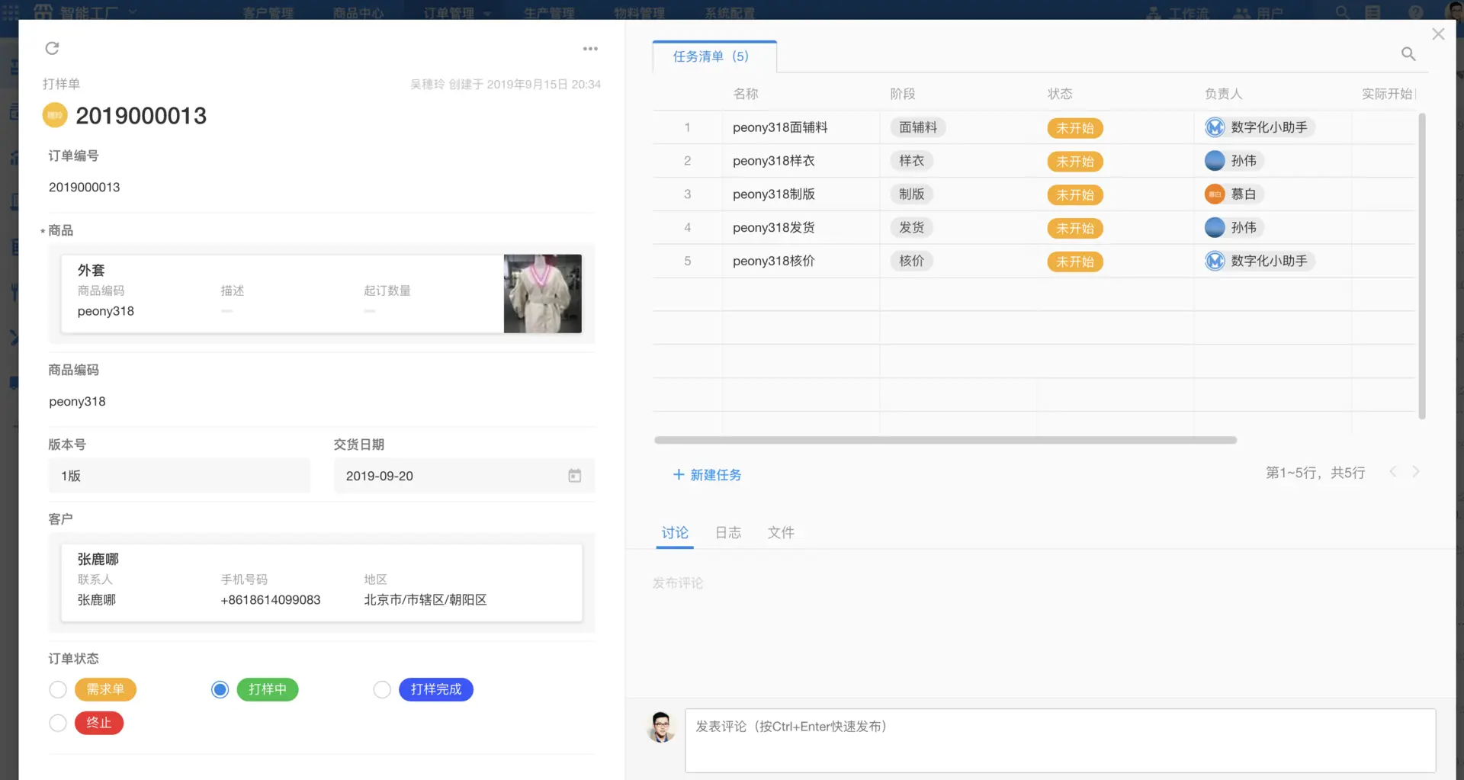Go to the next page of tasks
The image size is (1464, 780).
1416,472
